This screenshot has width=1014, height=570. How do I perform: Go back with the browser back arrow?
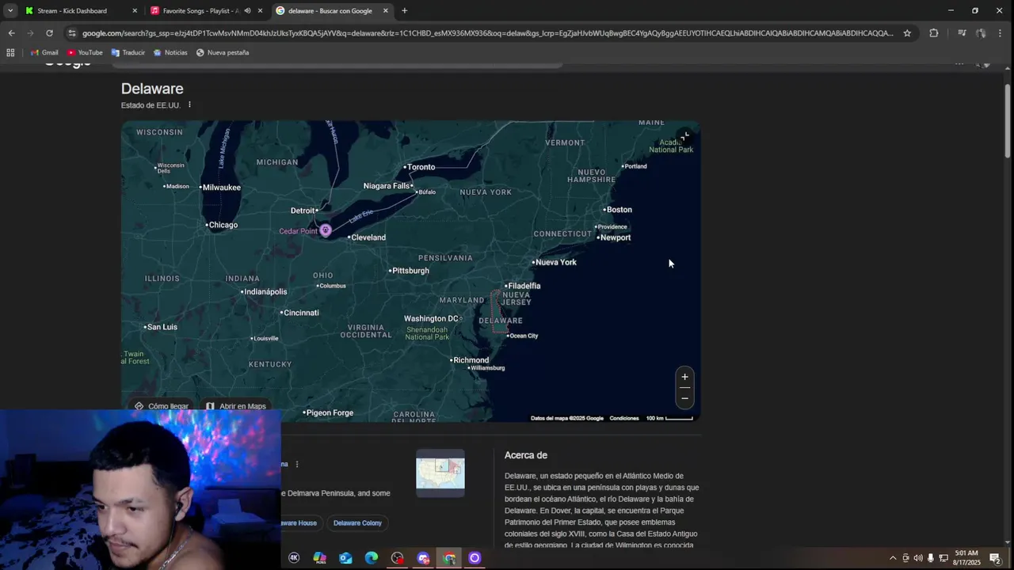(11, 33)
